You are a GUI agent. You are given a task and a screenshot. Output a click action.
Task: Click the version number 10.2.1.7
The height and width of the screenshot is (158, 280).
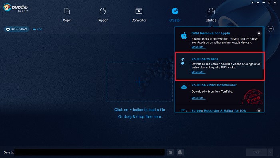(23, 12)
